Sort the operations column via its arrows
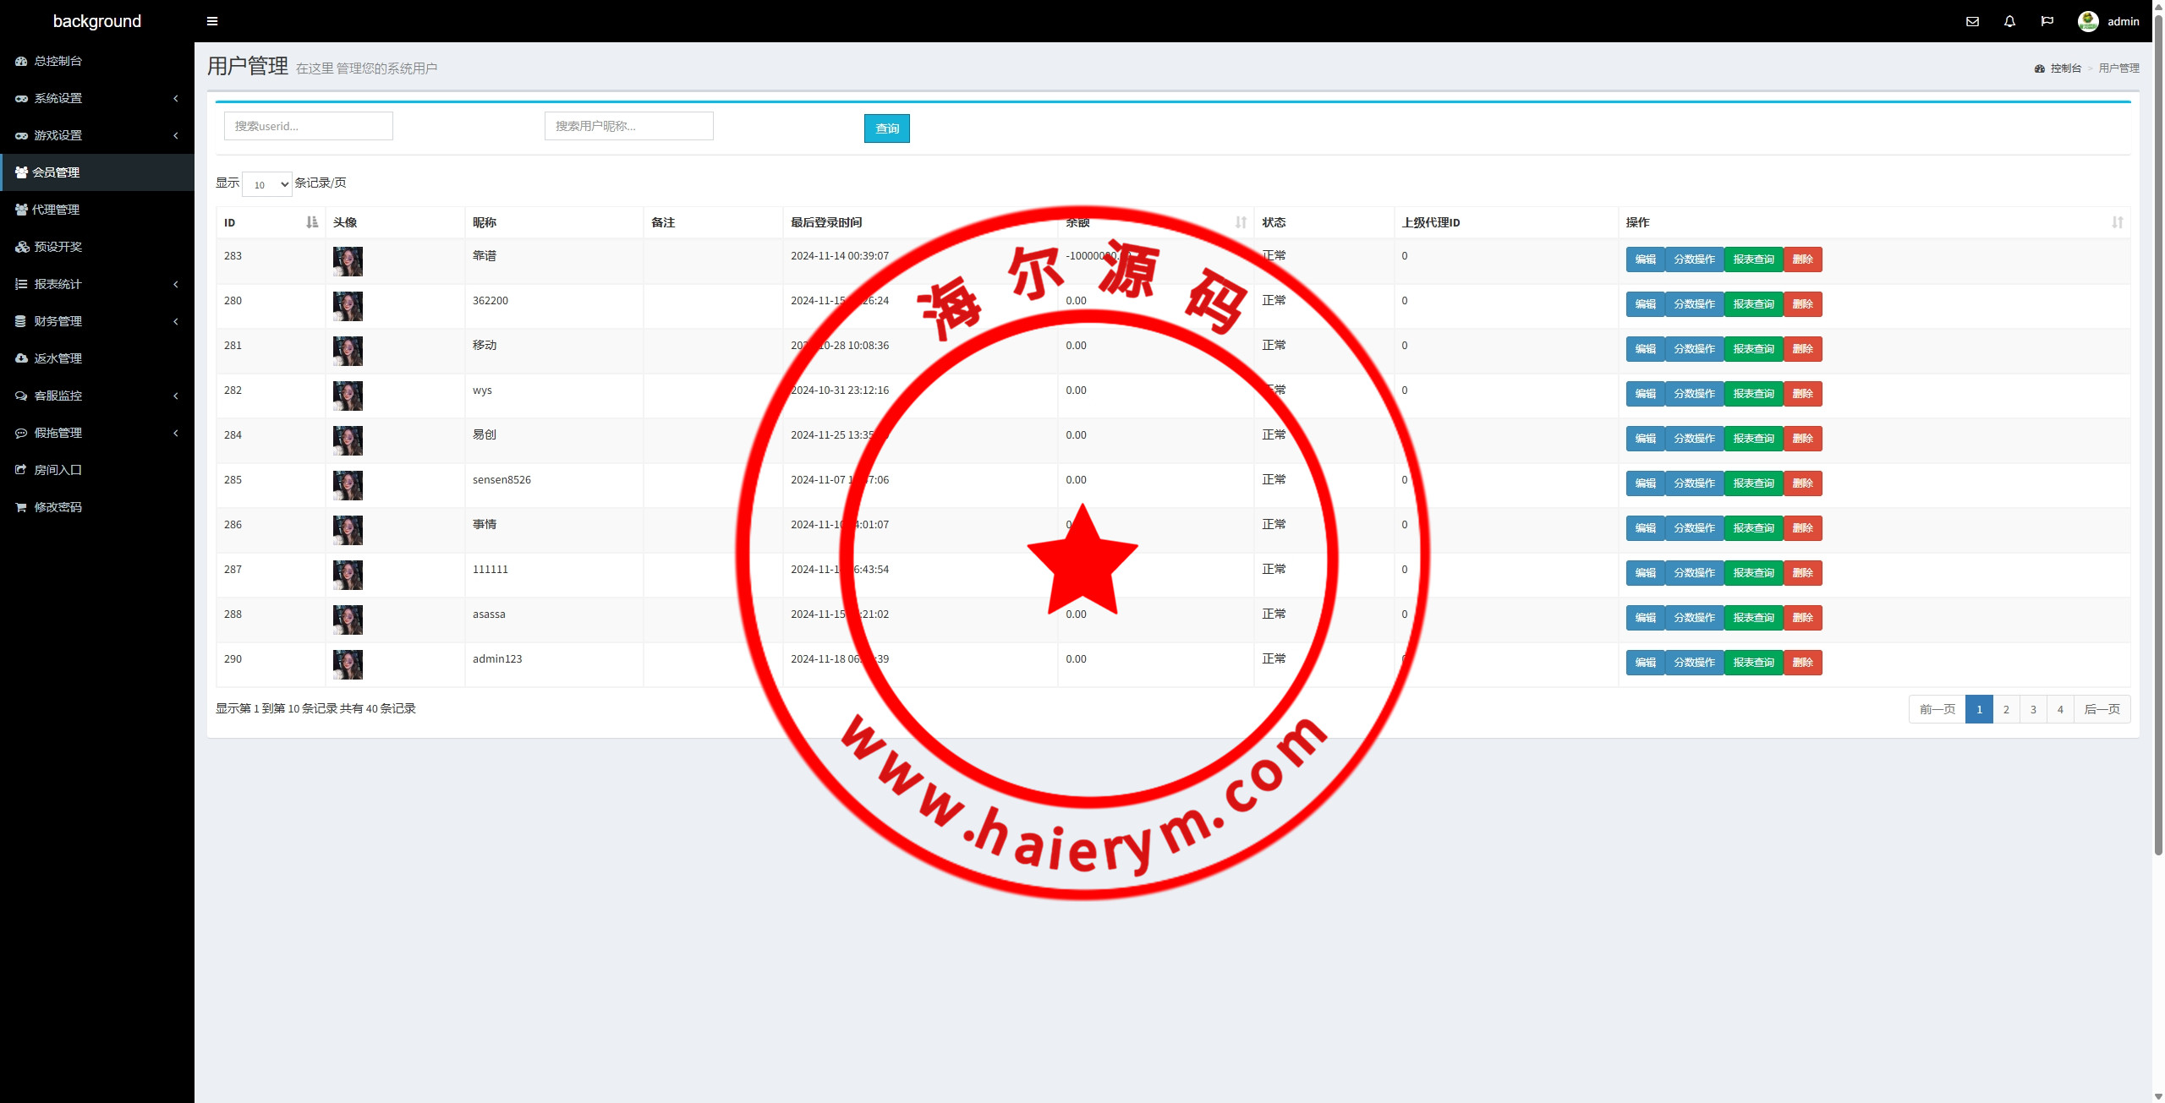Viewport: 2165px width, 1103px height. tap(2117, 222)
